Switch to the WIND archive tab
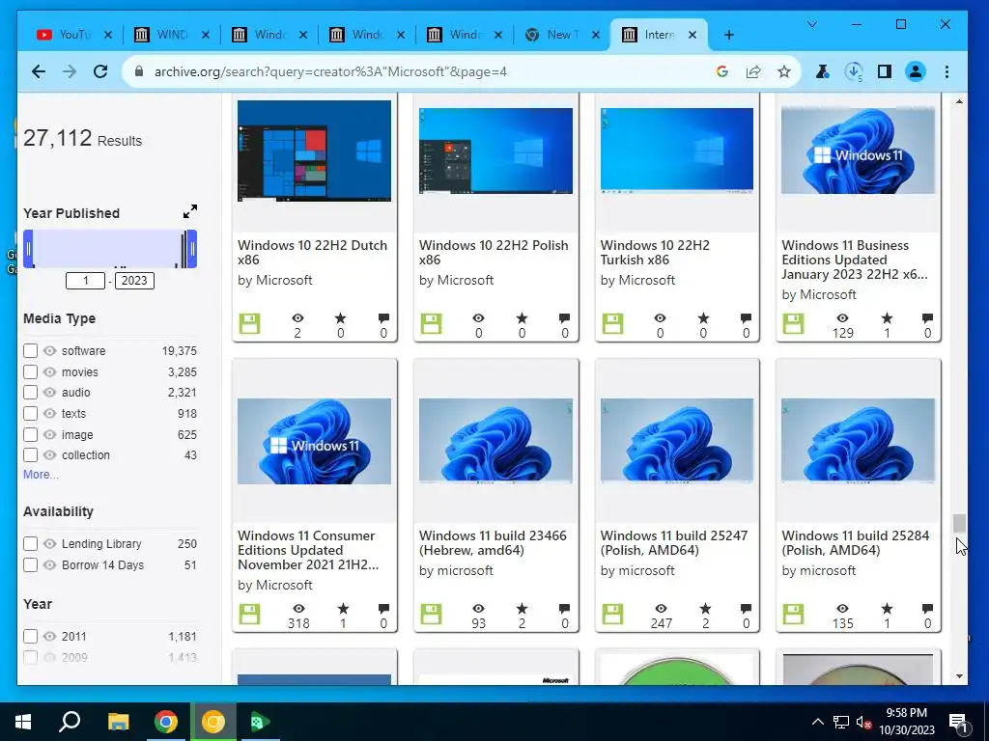The height and width of the screenshot is (741, 989). coord(172,35)
